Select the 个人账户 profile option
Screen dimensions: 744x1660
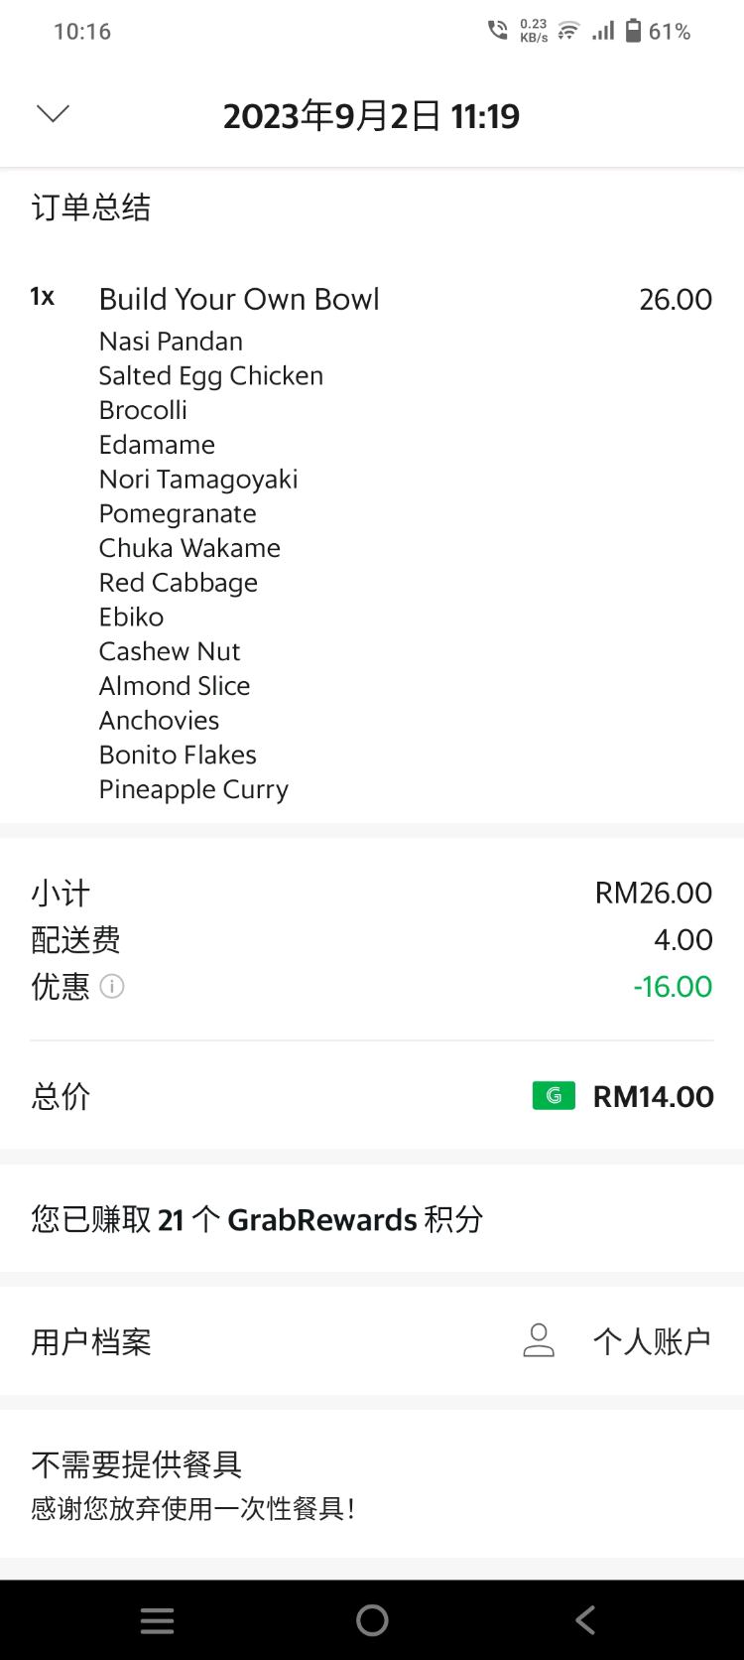tap(652, 1341)
